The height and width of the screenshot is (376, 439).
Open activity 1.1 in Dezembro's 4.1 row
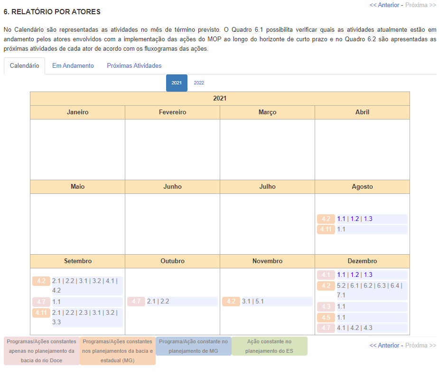click(341, 275)
